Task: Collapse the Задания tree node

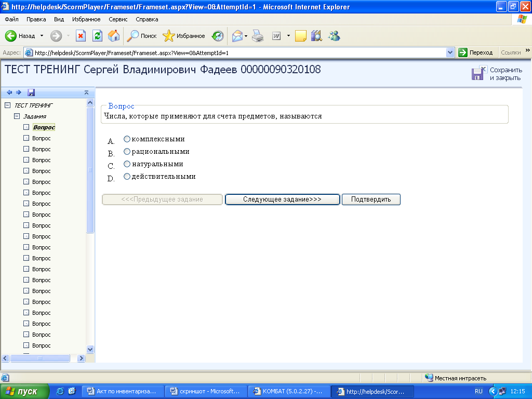Action: click(x=17, y=116)
